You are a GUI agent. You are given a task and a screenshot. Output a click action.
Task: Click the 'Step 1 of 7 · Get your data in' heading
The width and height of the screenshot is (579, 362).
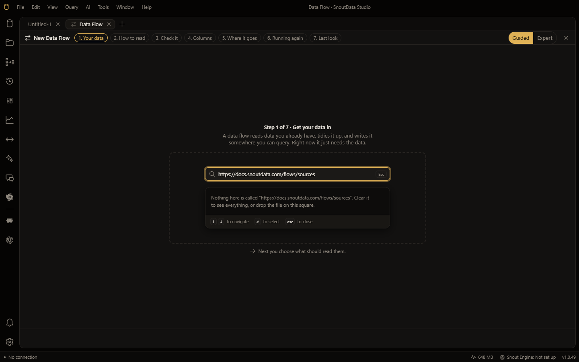click(298, 127)
